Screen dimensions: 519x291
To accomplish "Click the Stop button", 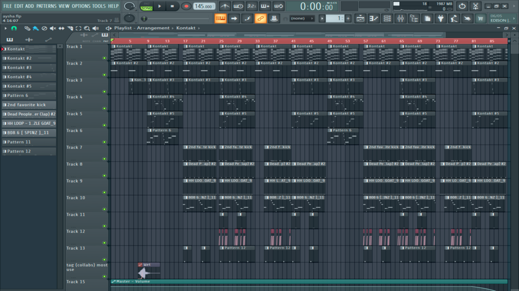I will [172, 6].
